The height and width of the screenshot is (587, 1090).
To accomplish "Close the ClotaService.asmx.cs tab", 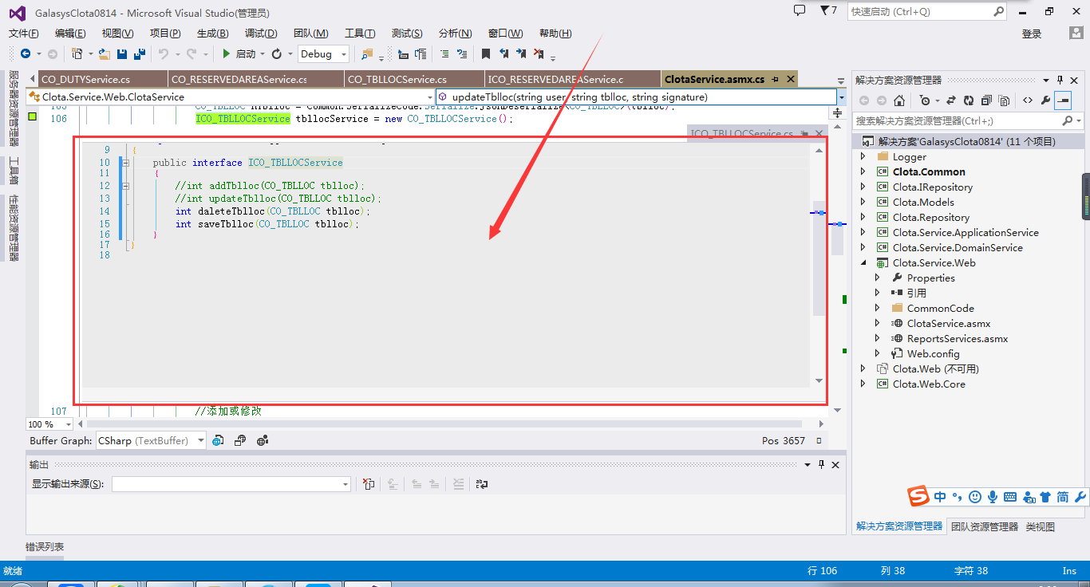I will point(791,79).
